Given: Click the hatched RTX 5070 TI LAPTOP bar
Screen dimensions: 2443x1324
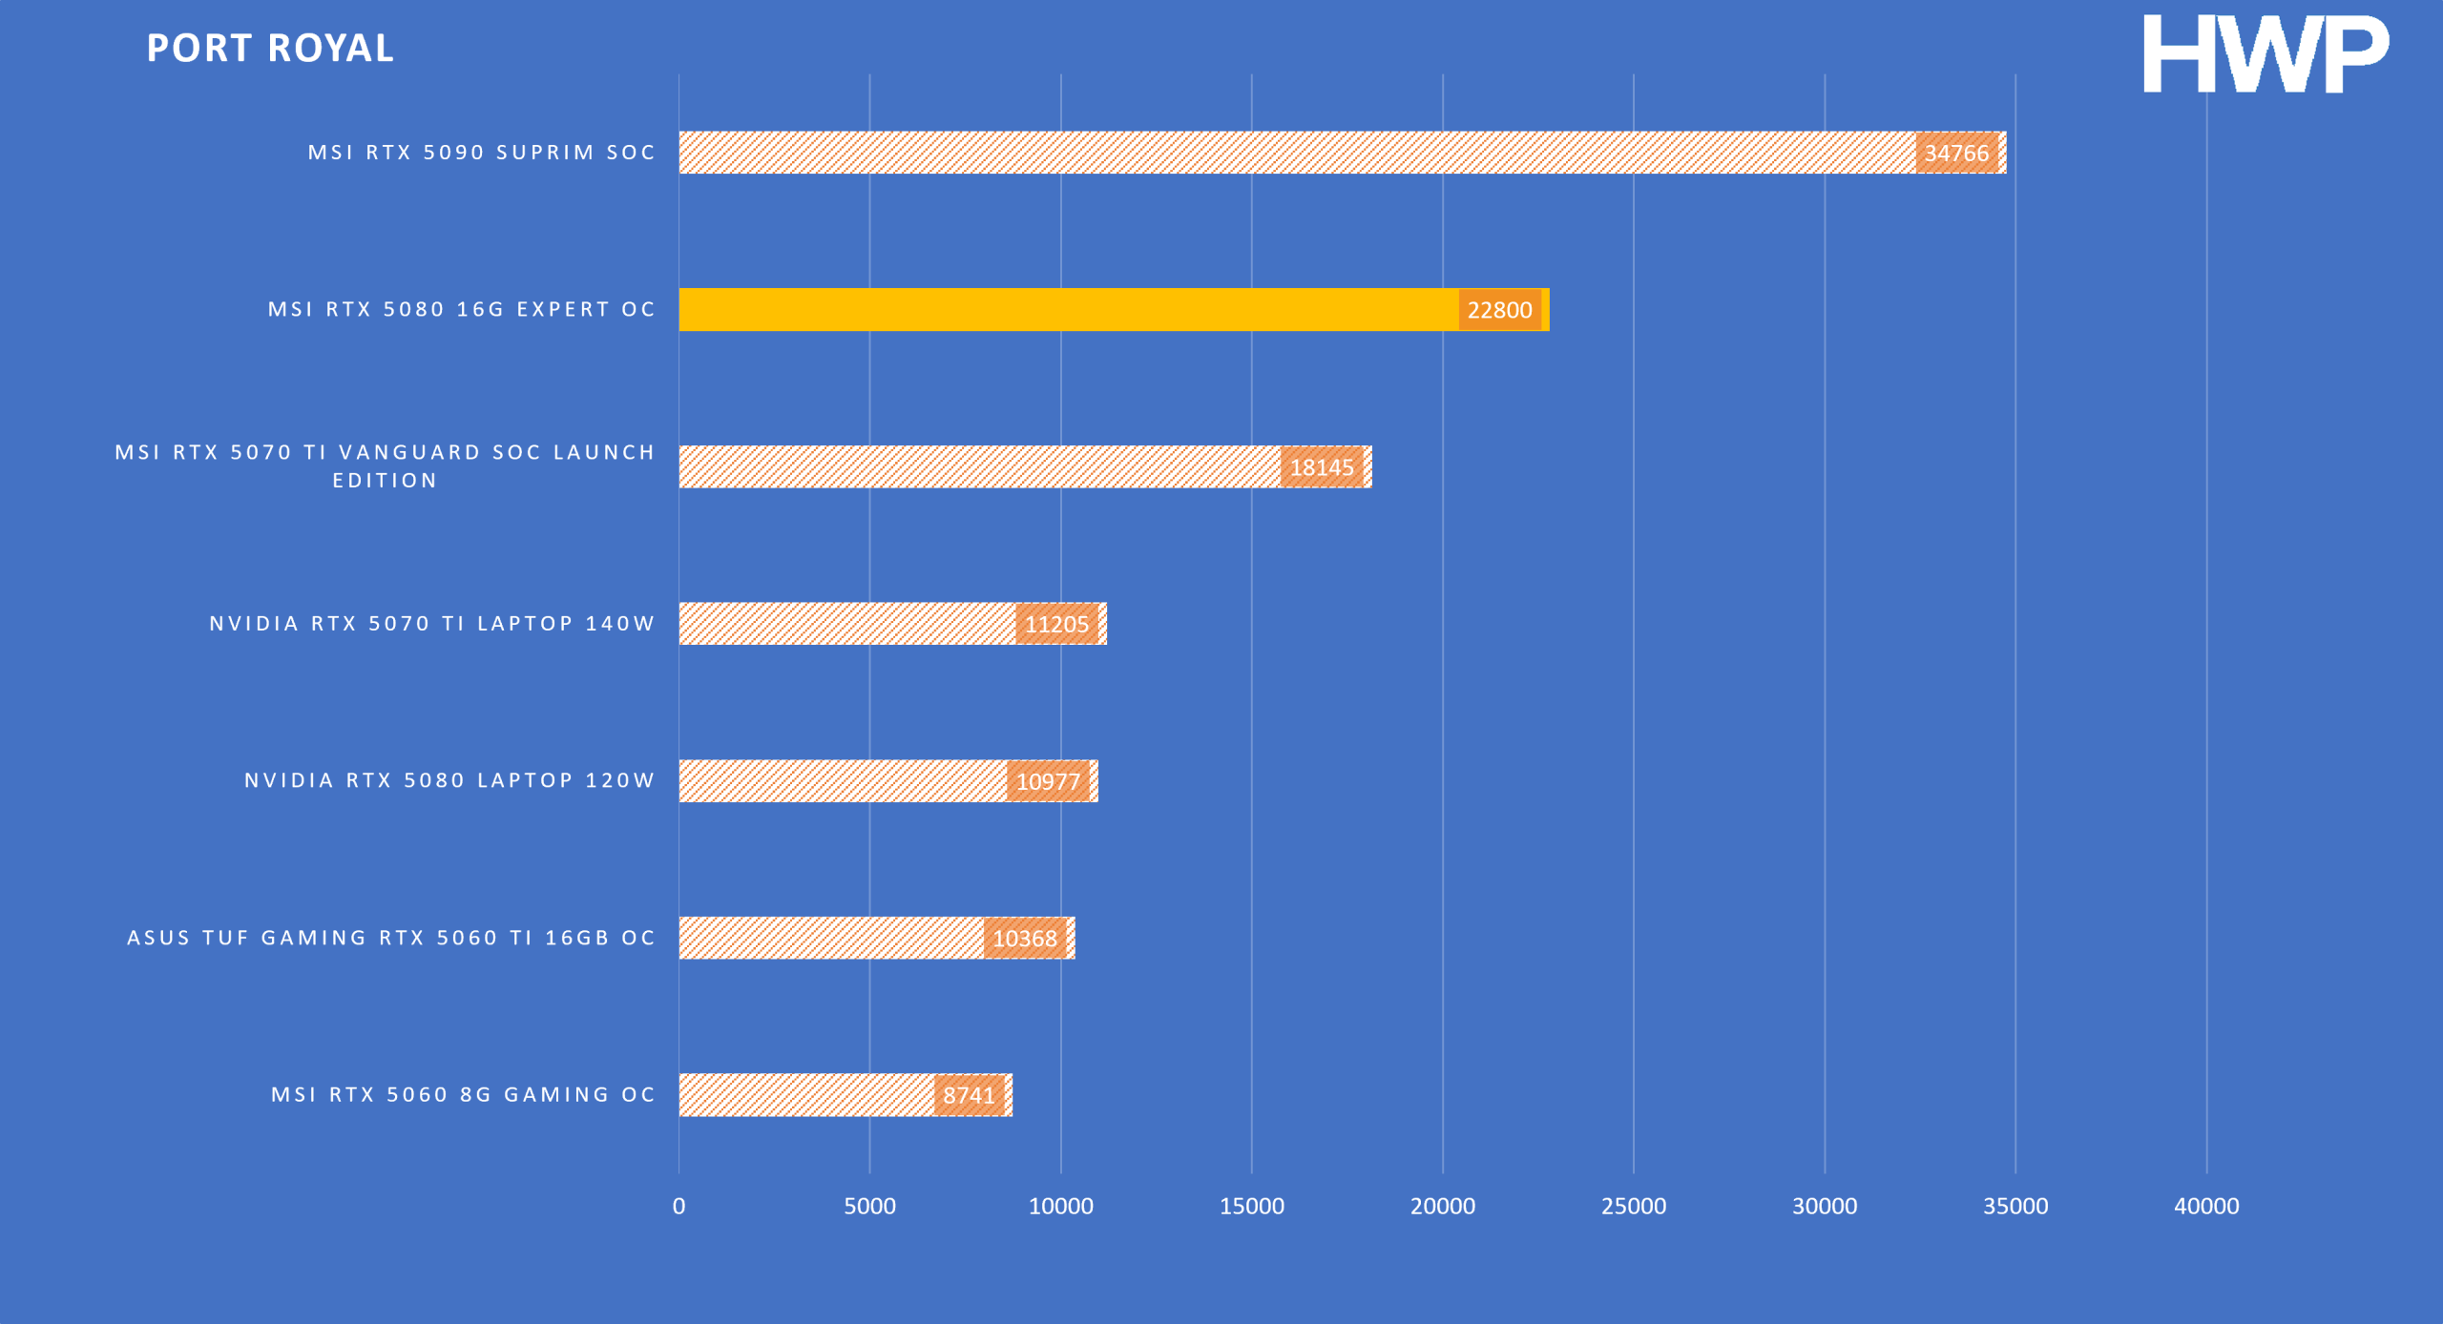Looking at the screenshot, I should coord(893,624).
